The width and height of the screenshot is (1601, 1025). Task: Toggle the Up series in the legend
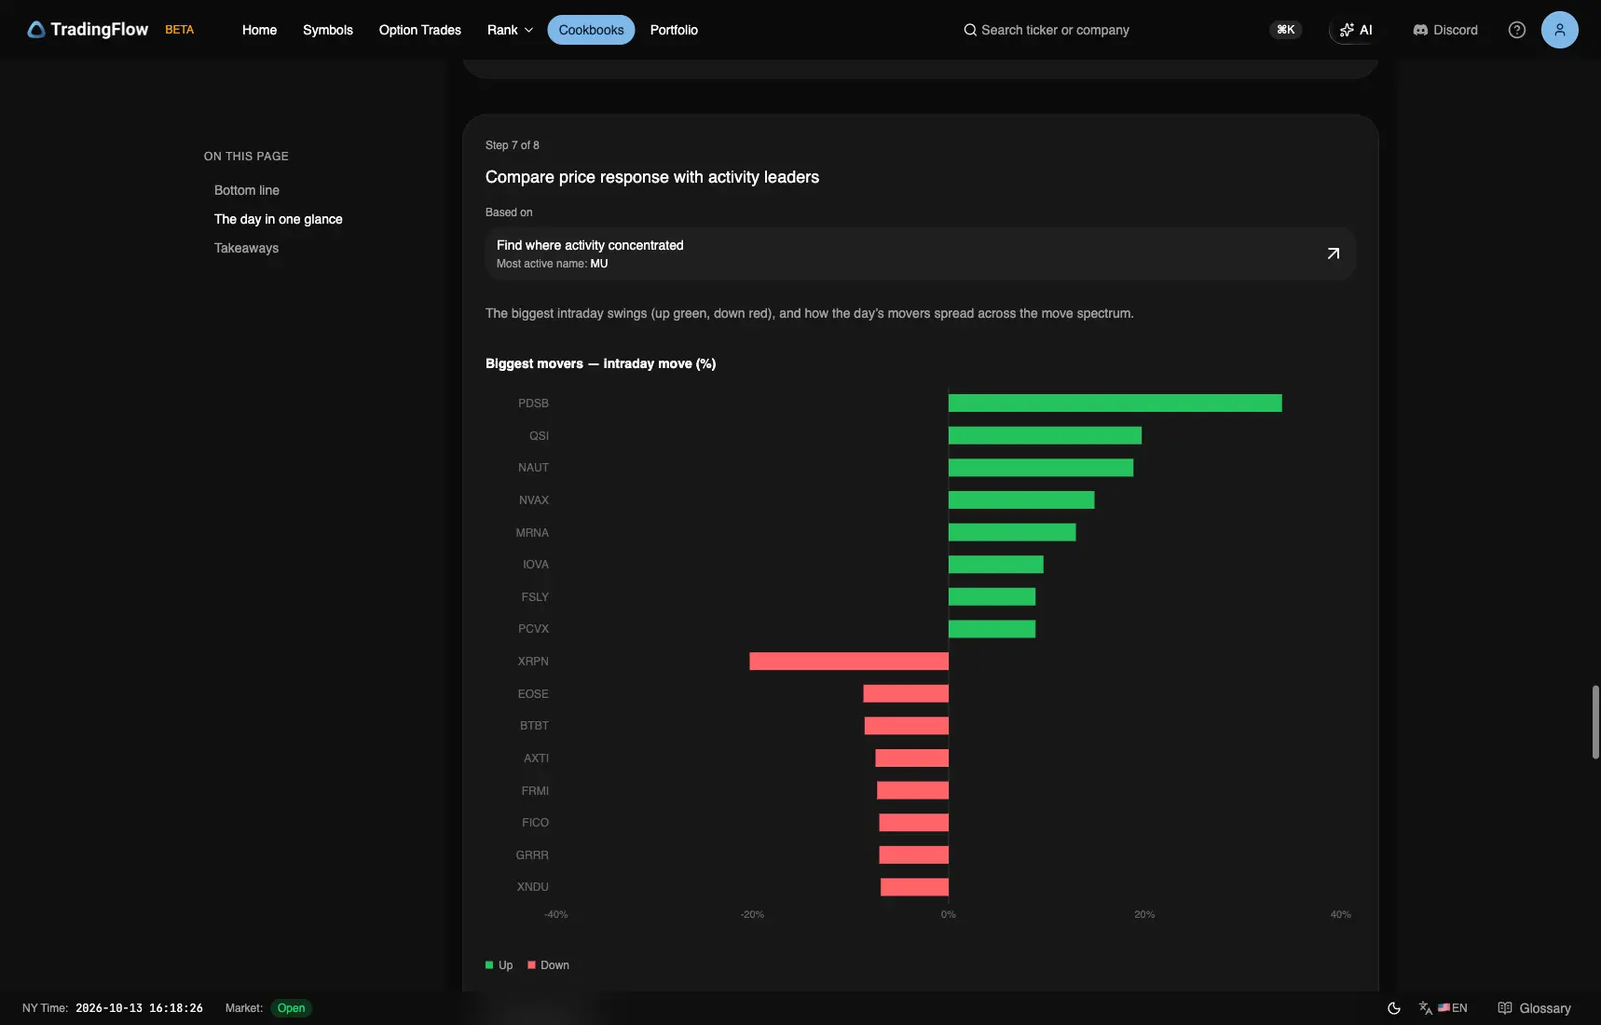499,965
